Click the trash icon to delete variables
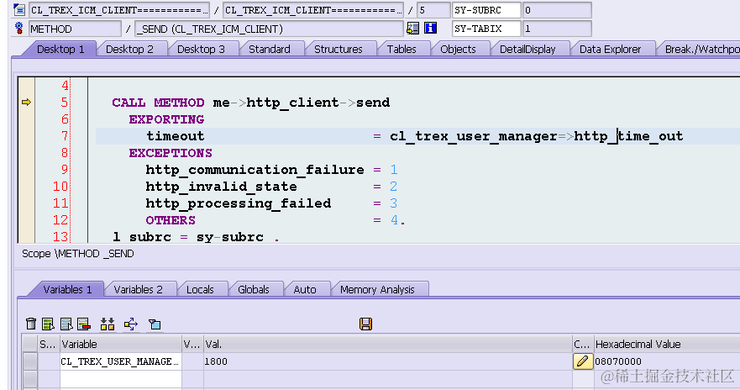Image resolution: width=740 pixels, height=390 pixels. (31, 324)
